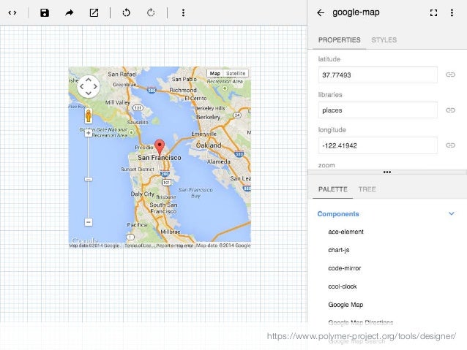Toggle fullscreen for inspector panel
This screenshot has width=467, height=350.
(433, 12)
